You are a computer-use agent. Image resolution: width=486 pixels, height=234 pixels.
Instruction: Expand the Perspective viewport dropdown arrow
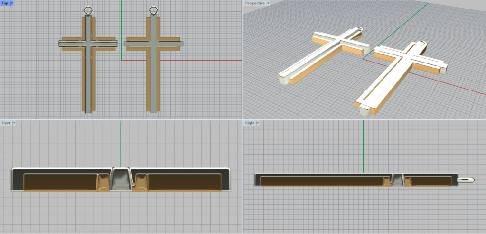coord(268,3)
